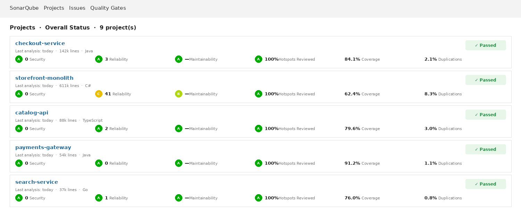Click Passed status of catalog-api
The width and height of the screenshot is (521, 215).
click(486, 115)
